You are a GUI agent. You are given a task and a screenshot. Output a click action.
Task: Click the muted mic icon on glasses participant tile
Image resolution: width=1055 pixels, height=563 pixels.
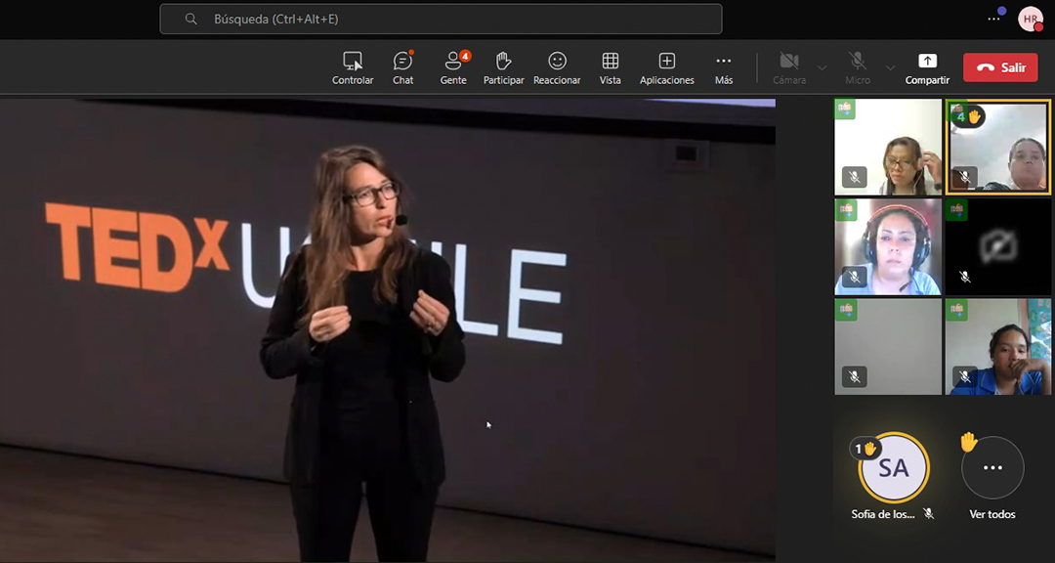pos(855,177)
